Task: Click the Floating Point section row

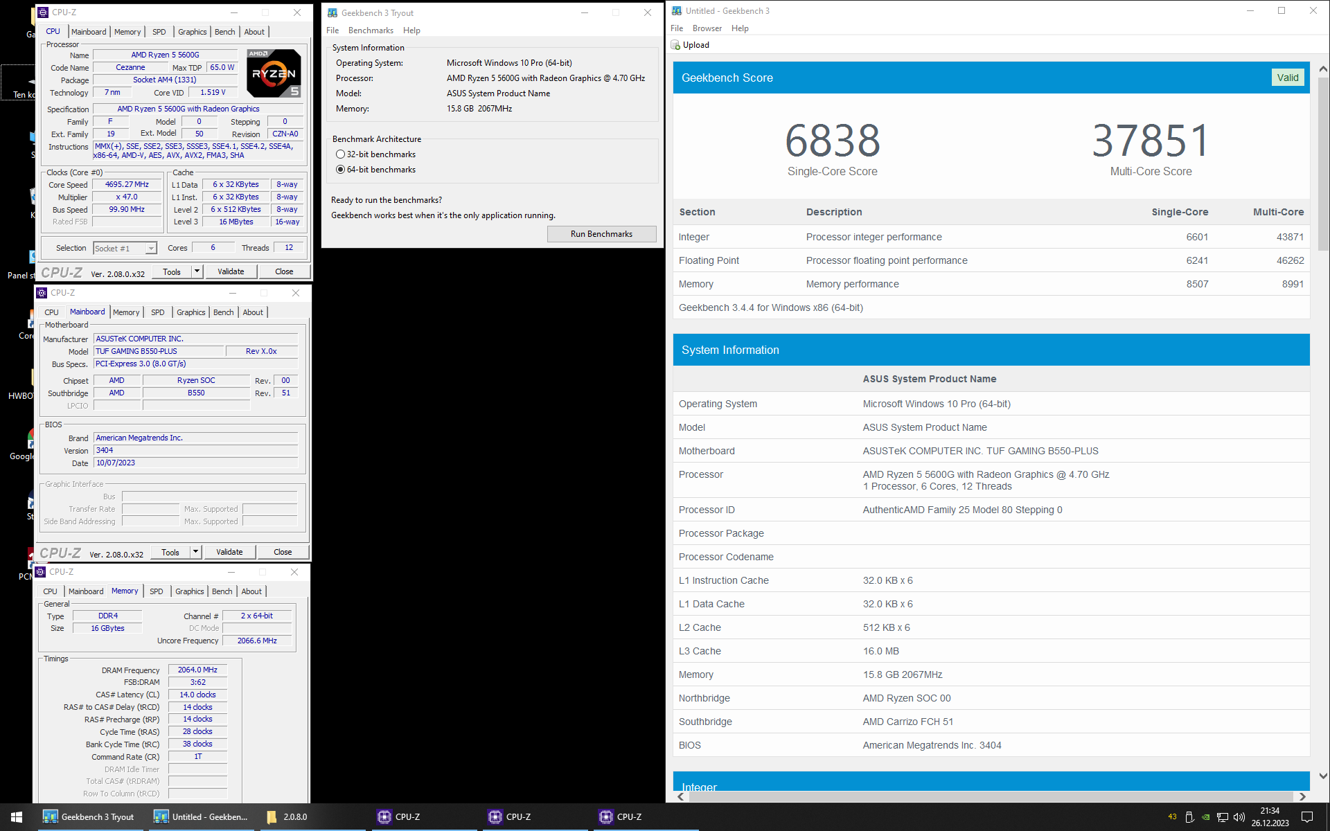Action: click(991, 260)
